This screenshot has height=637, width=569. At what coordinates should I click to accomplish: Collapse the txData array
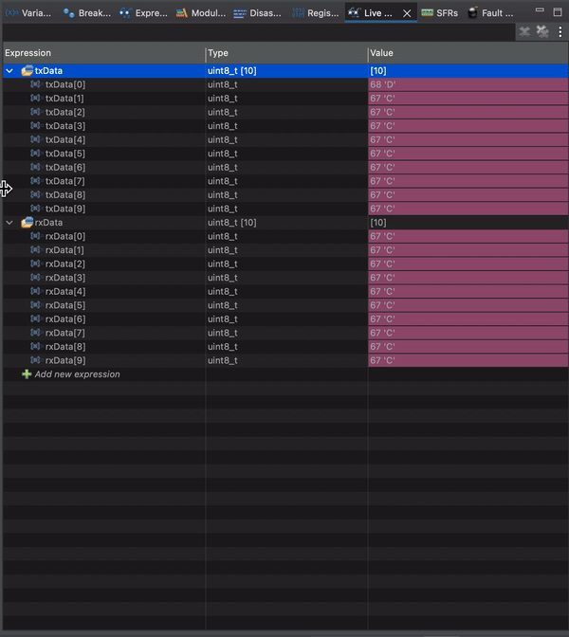tap(10, 71)
